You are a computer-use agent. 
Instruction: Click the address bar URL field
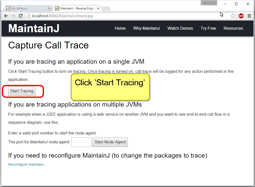(x=127, y=16)
